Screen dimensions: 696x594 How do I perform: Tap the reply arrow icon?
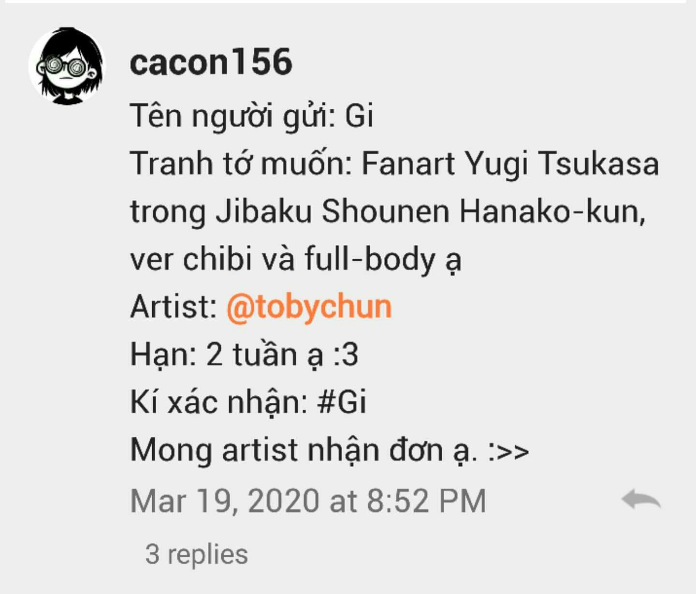tap(641, 499)
